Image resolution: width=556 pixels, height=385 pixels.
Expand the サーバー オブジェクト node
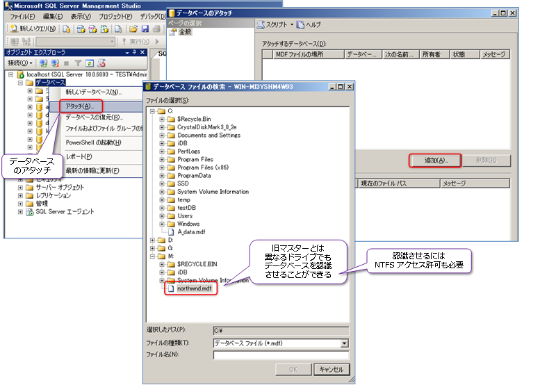21,188
